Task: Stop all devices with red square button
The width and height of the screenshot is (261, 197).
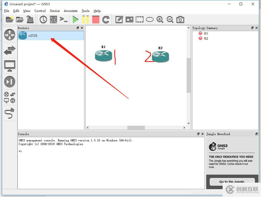Action: [x=96, y=20]
